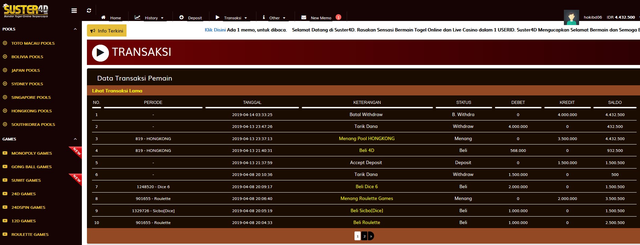The width and height of the screenshot is (640, 245).
Task: Click the Deposit download icon
Action: [182, 17]
